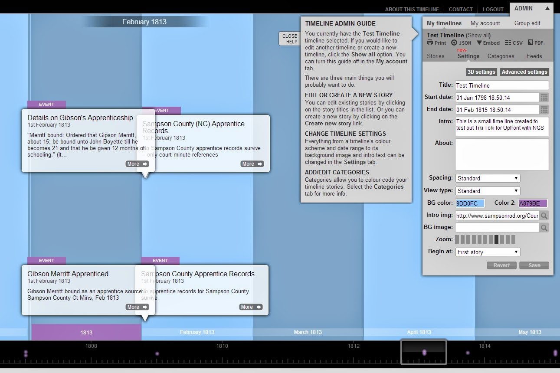This screenshot has height=373, width=560.
Task: Open the View type dropdown
Action: (x=487, y=190)
